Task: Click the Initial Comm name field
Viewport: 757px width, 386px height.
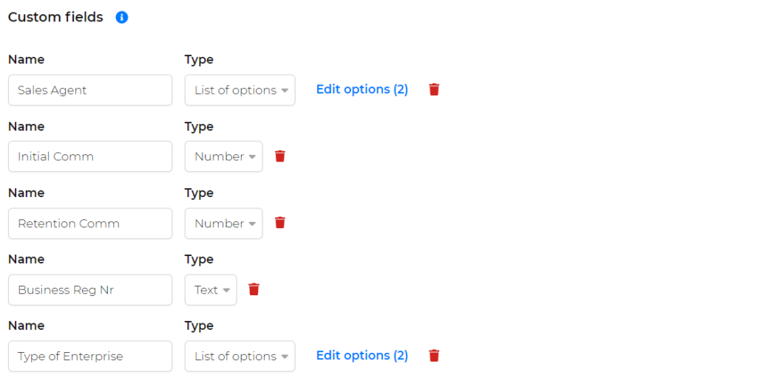Action: (x=90, y=156)
